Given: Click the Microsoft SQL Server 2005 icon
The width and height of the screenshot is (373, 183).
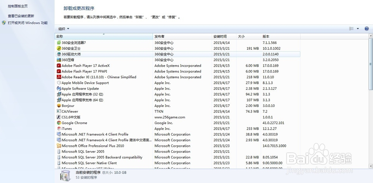Looking at the screenshot, I should tap(59, 152).
